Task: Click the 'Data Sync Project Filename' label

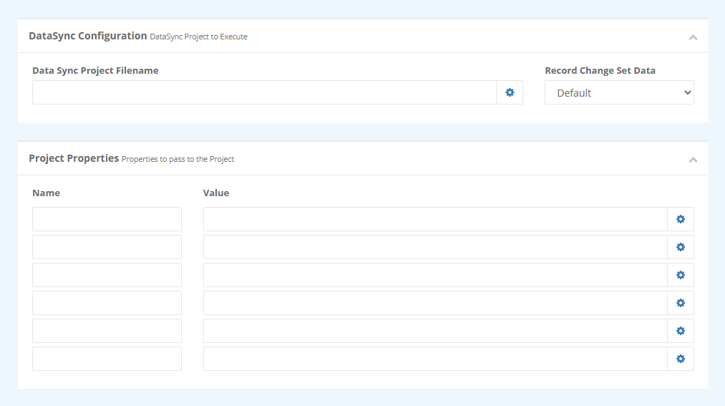Action: (95, 70)
